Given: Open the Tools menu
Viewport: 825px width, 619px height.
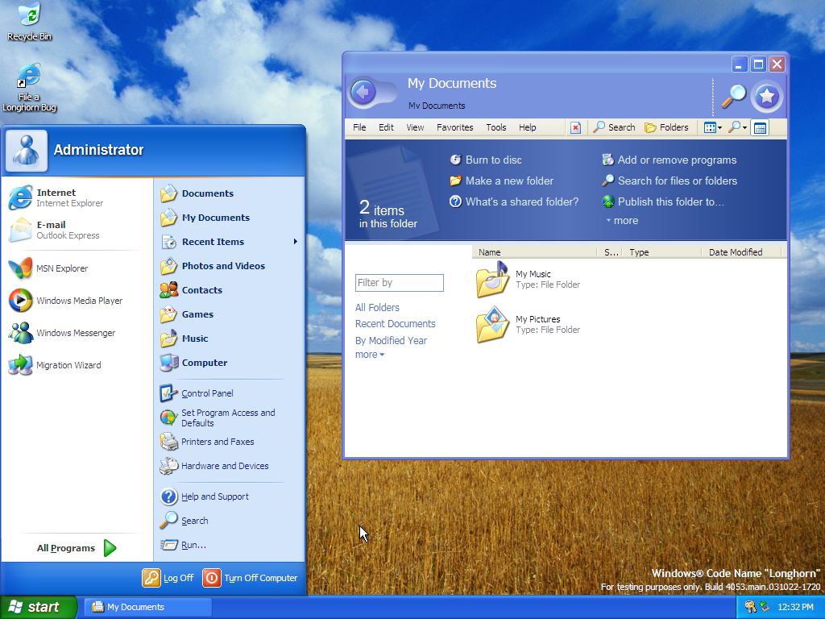Looking at the screenshot, I should [496, 127].
